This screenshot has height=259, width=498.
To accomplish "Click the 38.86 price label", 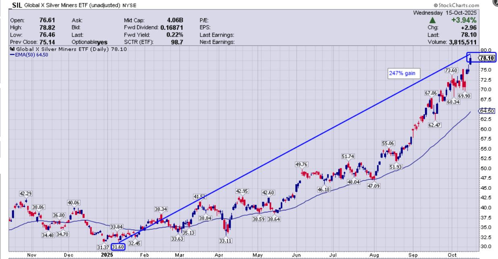I will pyautogui.click(x=38, y=207).
